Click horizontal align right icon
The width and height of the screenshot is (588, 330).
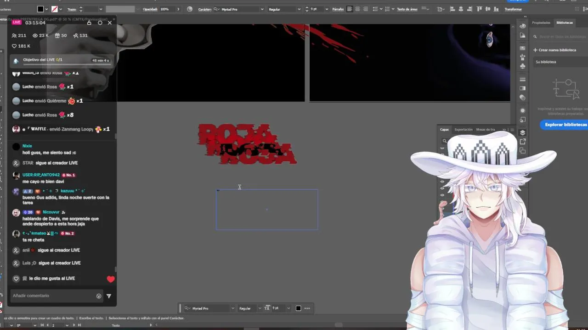click(469, 9)
